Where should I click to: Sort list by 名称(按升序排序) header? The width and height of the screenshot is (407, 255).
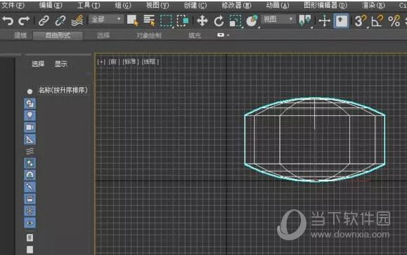click(63, 91)
